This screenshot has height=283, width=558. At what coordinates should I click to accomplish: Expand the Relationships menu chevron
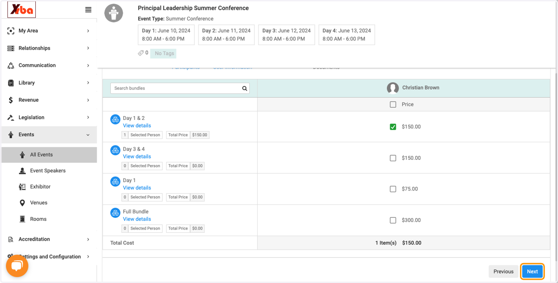tap(88, 48)
